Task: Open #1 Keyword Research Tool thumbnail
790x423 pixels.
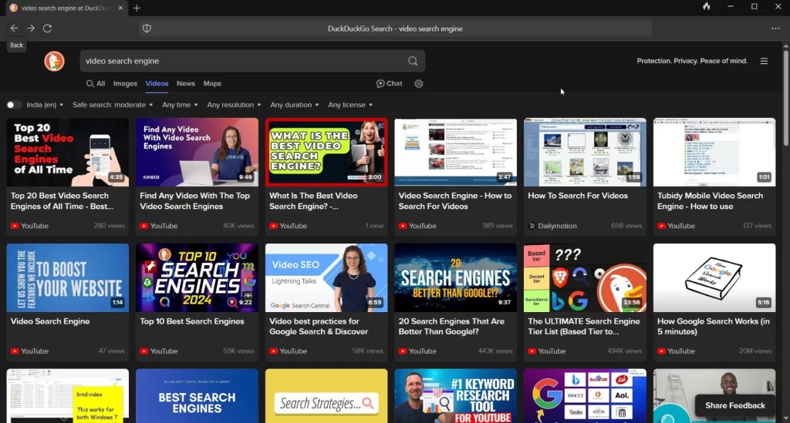Action: click(455, 396)
